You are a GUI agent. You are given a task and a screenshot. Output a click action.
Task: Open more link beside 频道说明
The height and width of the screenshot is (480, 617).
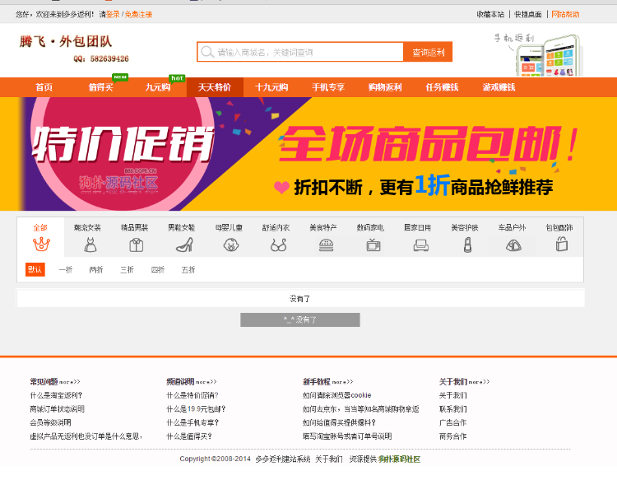point(206,382)
